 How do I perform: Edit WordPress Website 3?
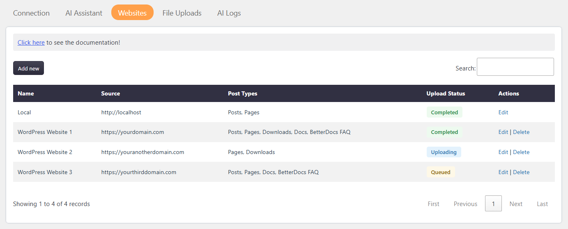click(503, 172)
